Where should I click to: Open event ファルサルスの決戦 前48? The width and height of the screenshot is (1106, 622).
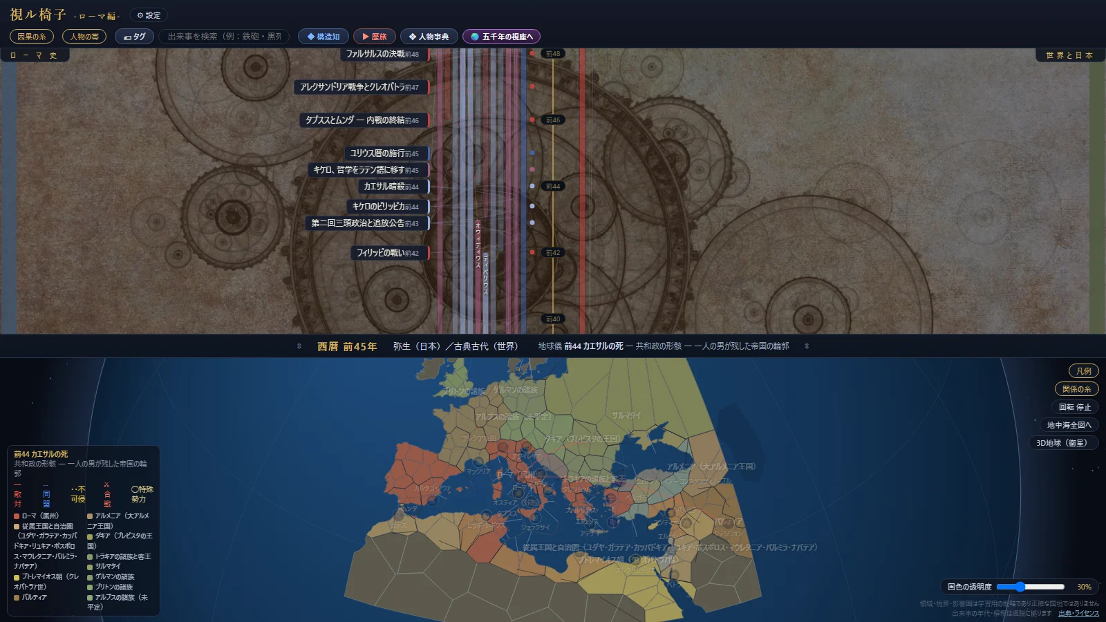[x=384, y=54]
